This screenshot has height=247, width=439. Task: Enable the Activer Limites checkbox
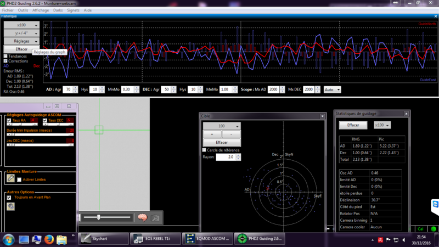coord(19,180)
